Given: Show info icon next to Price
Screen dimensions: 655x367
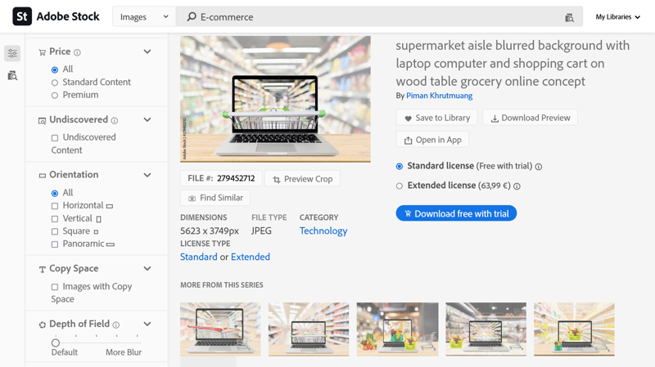Looking at the screenshot, I should [78, 52].
